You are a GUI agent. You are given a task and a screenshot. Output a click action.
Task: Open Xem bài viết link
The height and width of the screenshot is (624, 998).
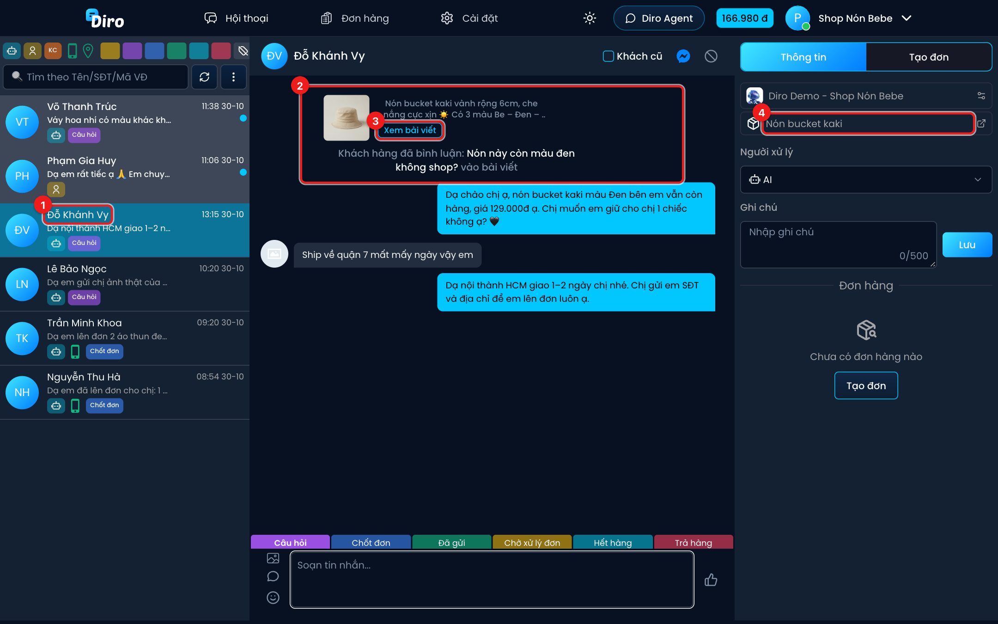(x=410, y=130)
